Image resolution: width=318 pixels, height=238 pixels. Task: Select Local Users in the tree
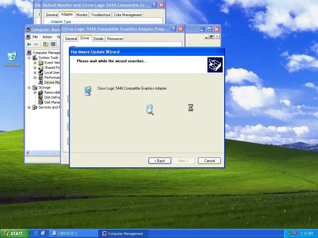pos(52,73)
